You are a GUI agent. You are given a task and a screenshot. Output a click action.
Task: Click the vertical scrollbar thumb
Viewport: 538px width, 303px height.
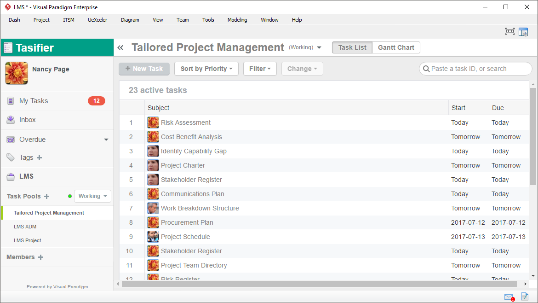tap(533, 136)
